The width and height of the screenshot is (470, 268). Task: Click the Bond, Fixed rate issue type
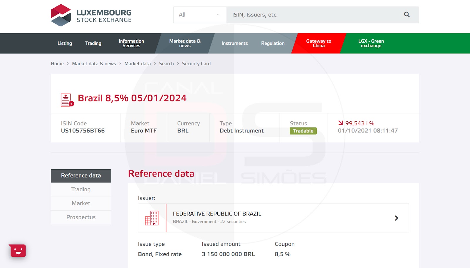coord(160,254)
